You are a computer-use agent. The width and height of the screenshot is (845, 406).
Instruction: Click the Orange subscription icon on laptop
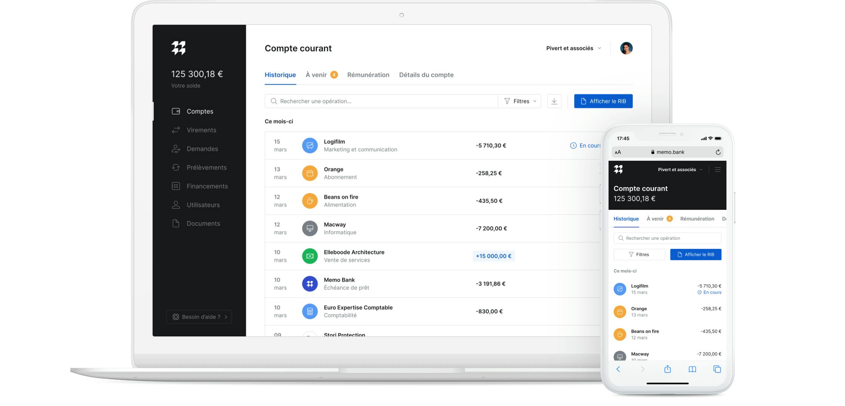coord(310,173)
